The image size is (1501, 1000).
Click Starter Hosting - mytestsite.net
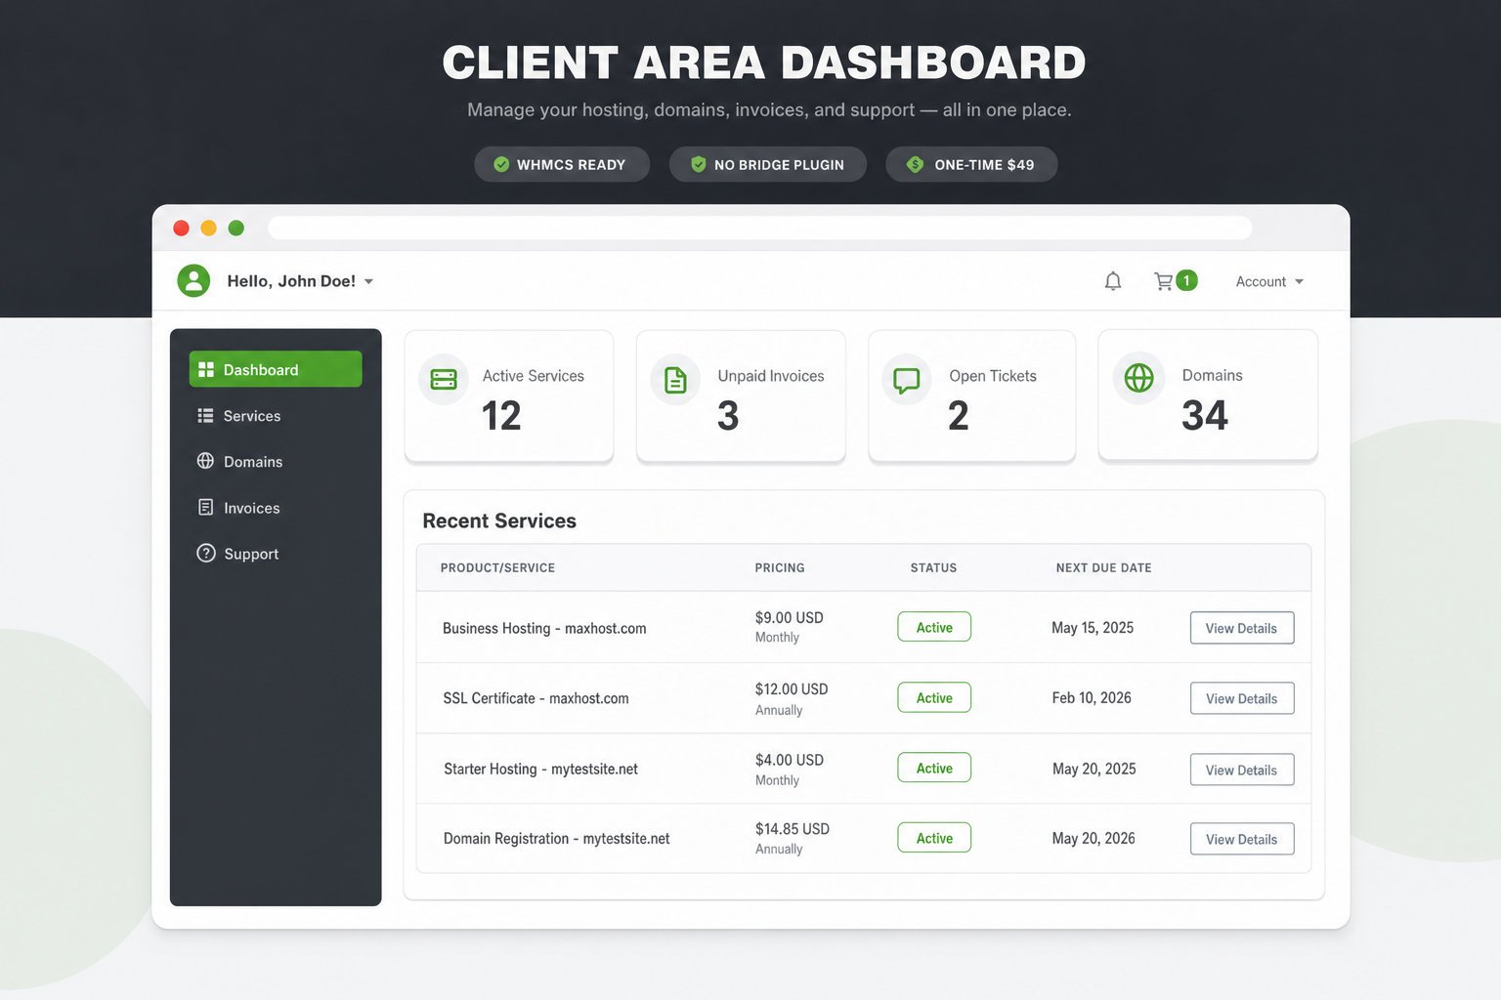(x=540, y=769)
